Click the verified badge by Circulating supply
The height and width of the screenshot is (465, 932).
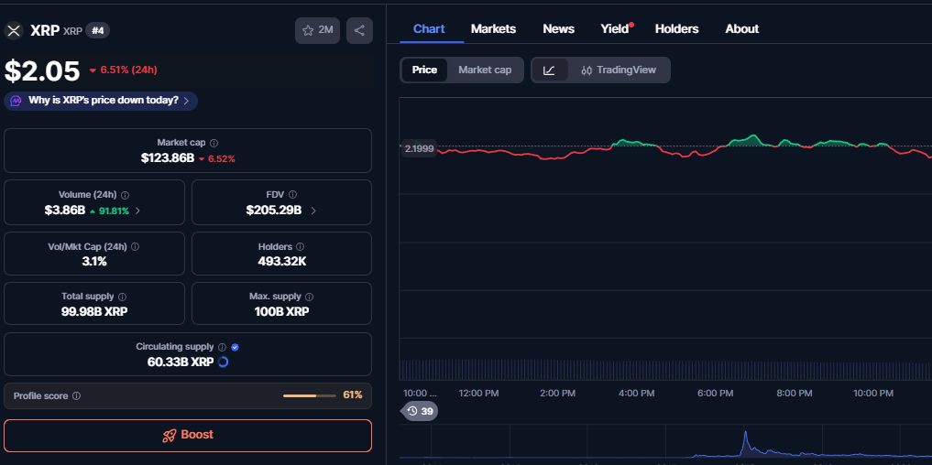click(x=235, y=348)
